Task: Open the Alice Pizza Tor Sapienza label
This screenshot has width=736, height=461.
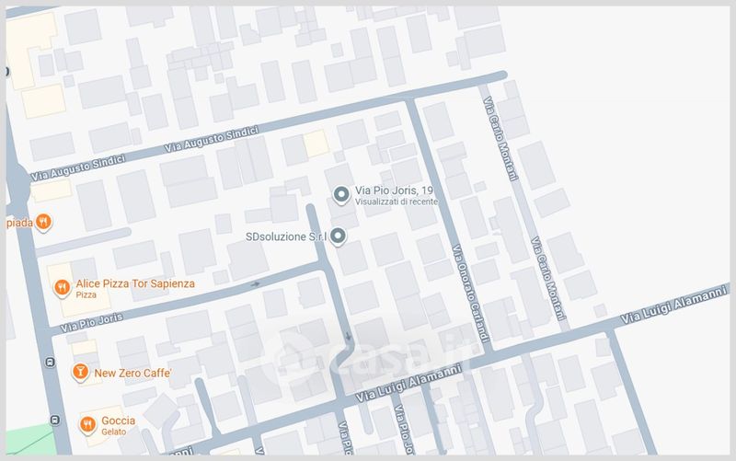Action: (x=136, y=284)
